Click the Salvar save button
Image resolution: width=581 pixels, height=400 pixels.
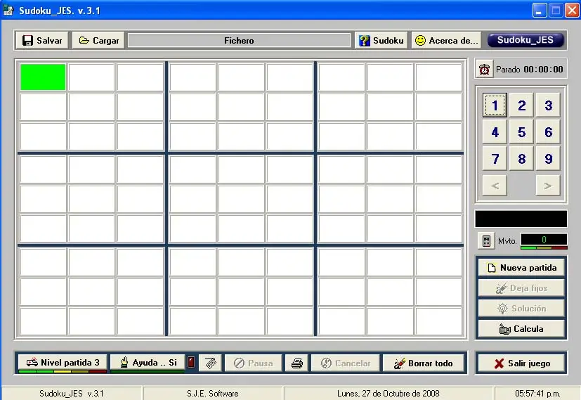click(x=42, y=40)
